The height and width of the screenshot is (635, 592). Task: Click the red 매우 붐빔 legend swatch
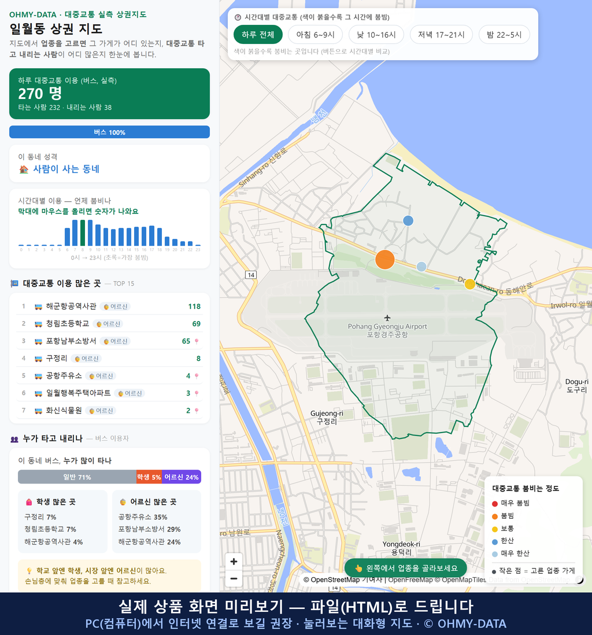click(x=495, y=504)
